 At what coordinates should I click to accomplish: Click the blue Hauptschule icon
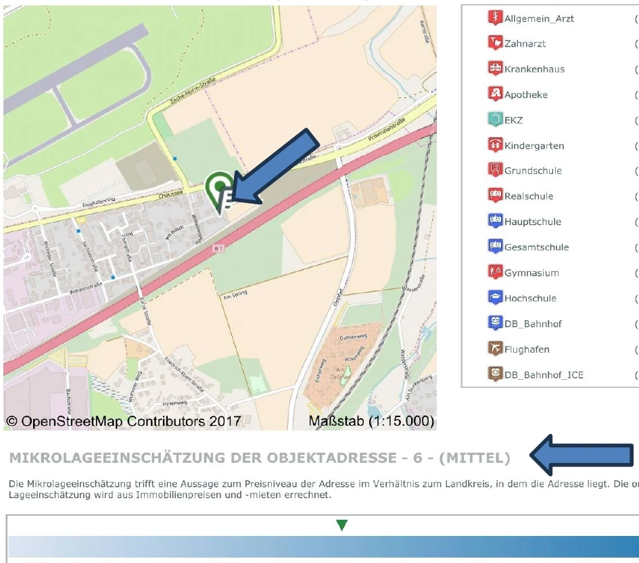click(x=495, y=221)
